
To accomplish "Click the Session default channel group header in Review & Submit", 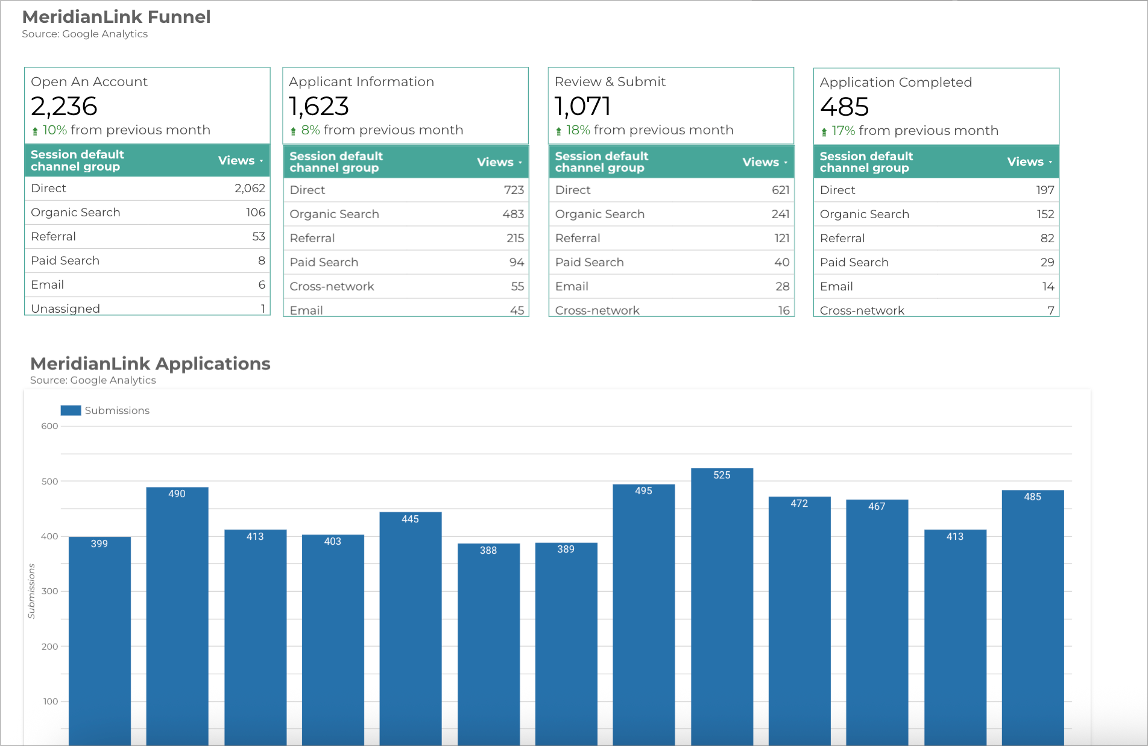I will point(601,162).
